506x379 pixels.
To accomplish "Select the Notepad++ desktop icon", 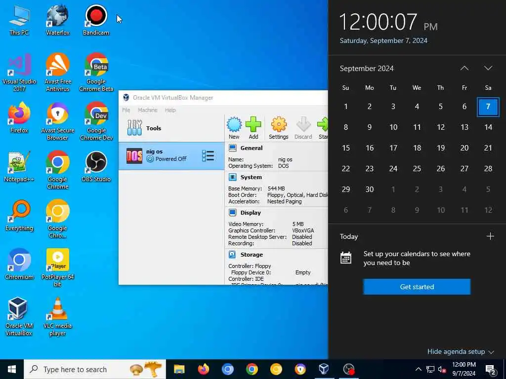I will click(x=19, y=167).
